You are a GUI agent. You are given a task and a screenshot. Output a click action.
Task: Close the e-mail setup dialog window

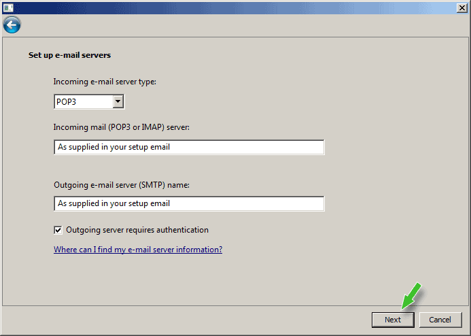click(460, 7)
